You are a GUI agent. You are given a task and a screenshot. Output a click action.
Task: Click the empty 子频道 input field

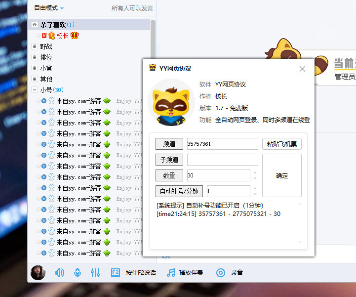coord(223,160)
